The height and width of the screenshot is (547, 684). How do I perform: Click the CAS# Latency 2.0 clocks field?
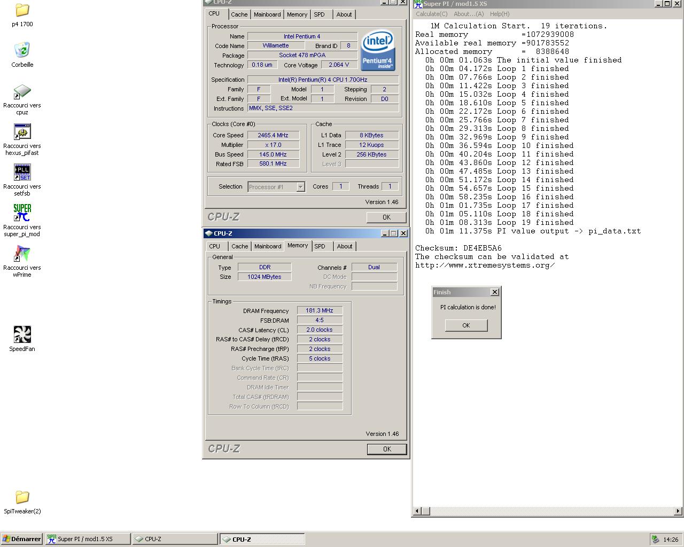click(x=320, y=330)
